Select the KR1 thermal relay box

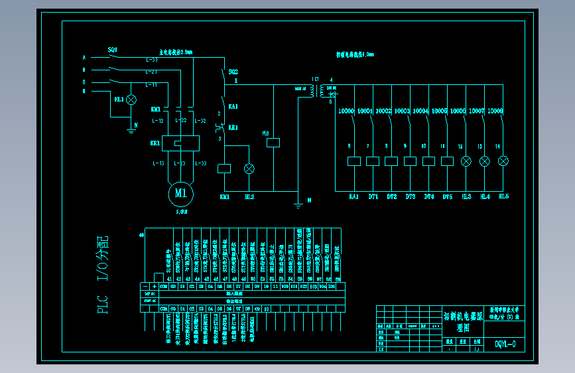pos(181,143)
